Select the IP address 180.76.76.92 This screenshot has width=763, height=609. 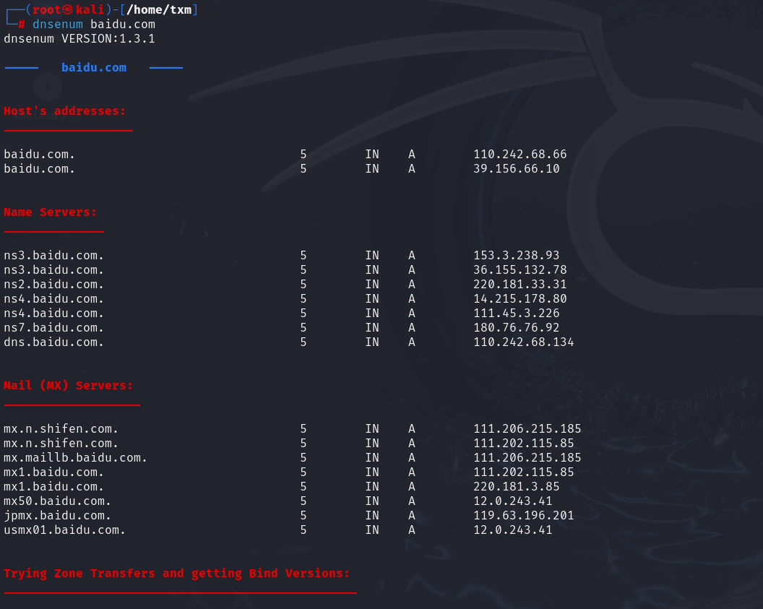point(517,328)
